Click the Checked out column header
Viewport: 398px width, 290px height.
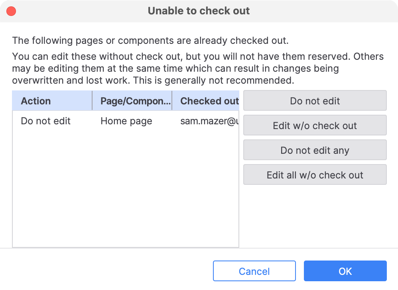pos(209,101)
